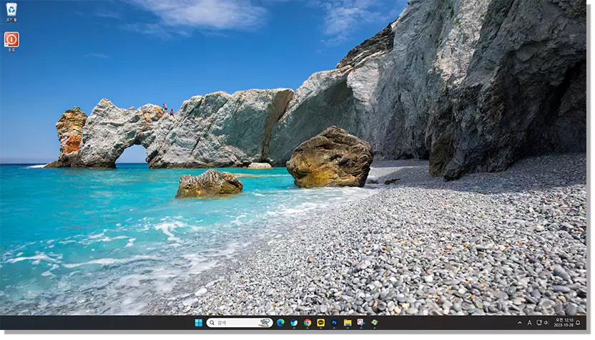Viewport: 595px width, 340px height.
Task: Open the blue bird browser taskbar icon
Action: coord(294,323)
